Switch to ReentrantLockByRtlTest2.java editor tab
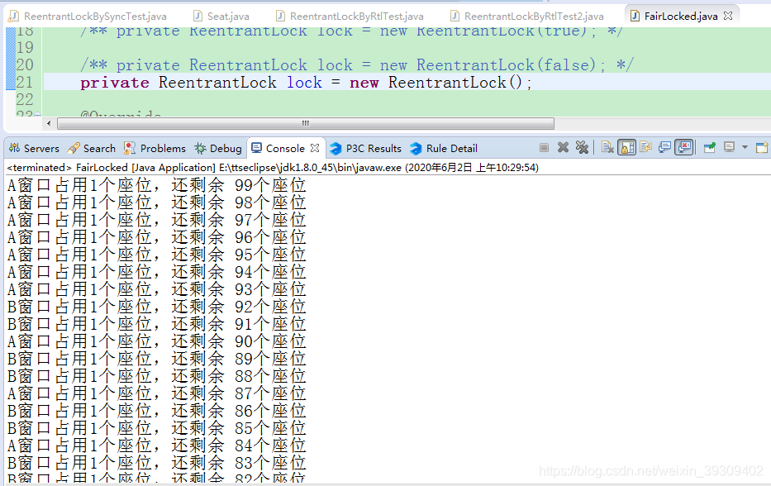This screenshot has height=486, width=771. pyautogui.click(x=527, y=17)
